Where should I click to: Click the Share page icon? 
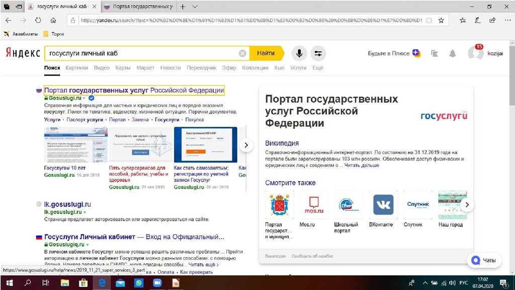pos(492,20)
